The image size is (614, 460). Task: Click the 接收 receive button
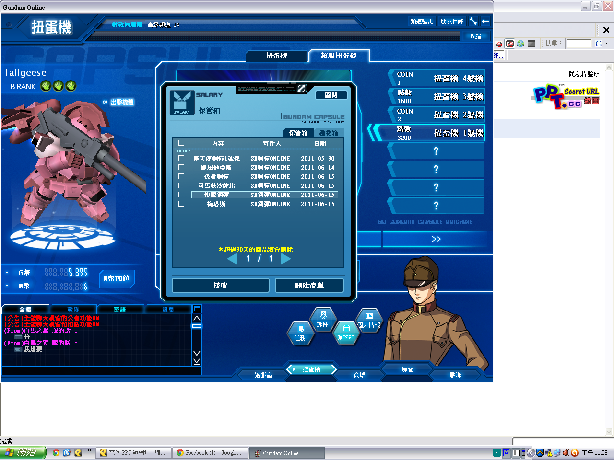(x=221, y=286)
